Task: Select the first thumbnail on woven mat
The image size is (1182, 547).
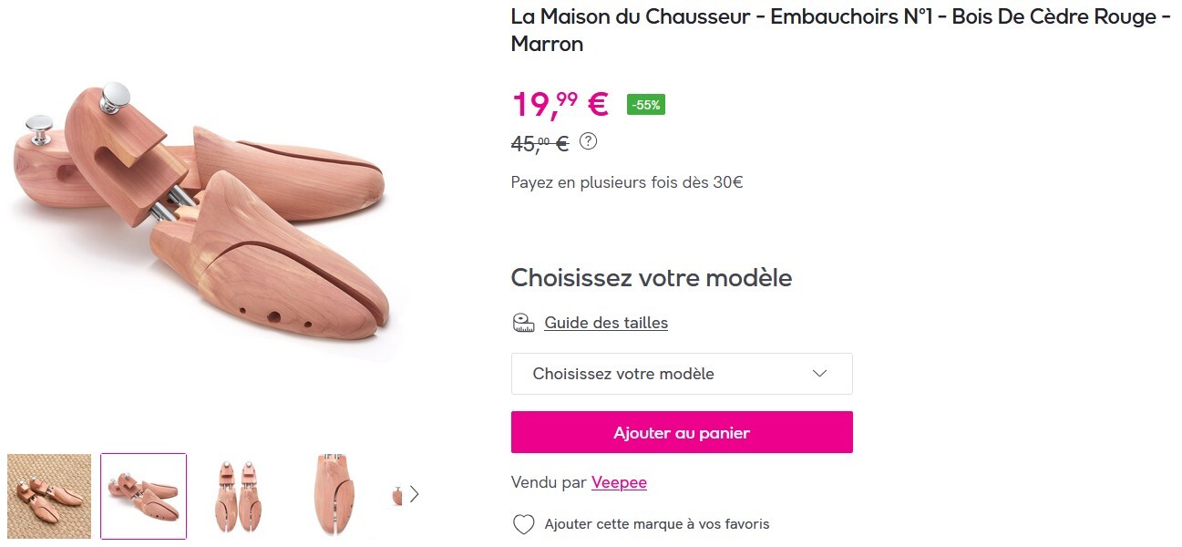Action: tap(49, 496)
